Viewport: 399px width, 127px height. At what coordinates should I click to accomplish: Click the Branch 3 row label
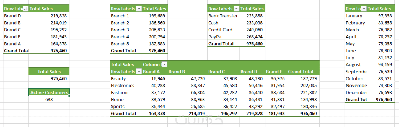point(120,30)
